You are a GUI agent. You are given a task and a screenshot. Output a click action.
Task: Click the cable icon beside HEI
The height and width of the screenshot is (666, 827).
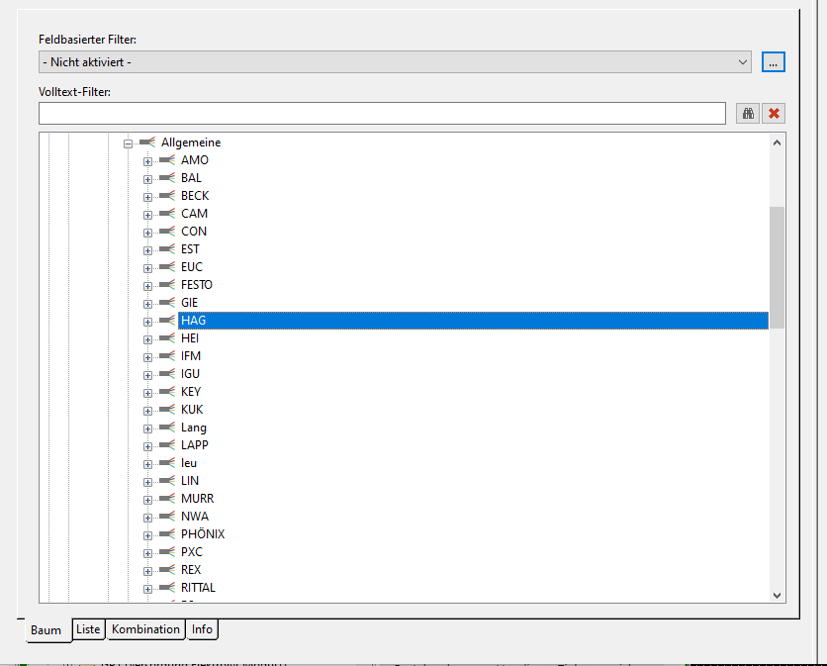pyautogui.click(x=167, y=337)
